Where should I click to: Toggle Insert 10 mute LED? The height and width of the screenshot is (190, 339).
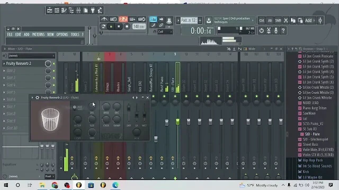click(x=186, y=97)
